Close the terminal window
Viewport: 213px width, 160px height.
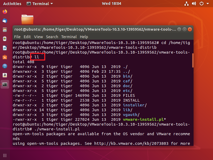pos(190,29)
